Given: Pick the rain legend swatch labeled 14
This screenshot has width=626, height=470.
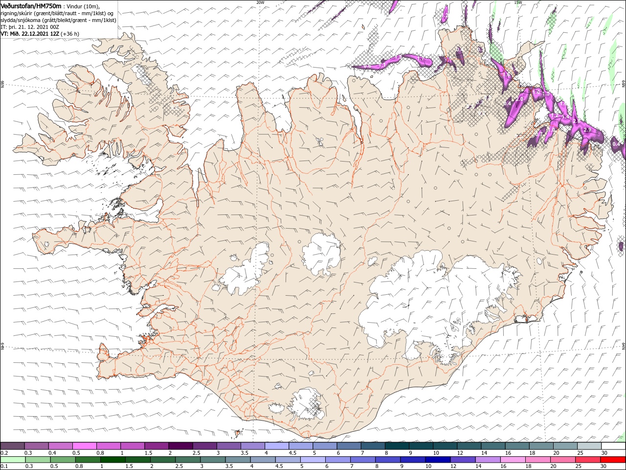Looking at the screenshot, I should click(488, 460).
